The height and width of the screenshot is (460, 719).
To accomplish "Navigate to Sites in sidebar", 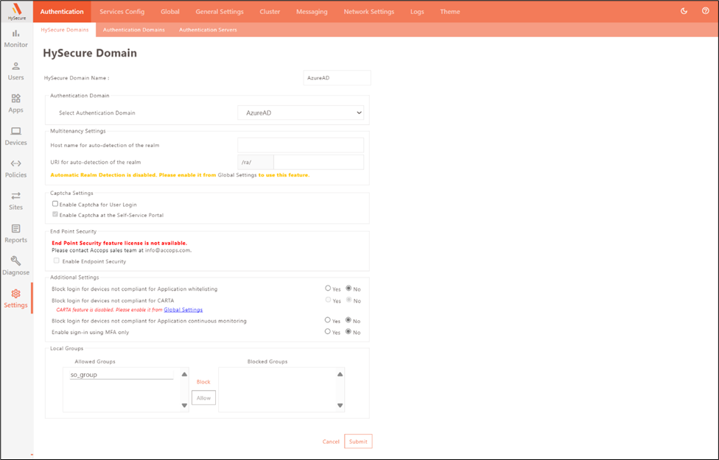I will coord(15,201).
